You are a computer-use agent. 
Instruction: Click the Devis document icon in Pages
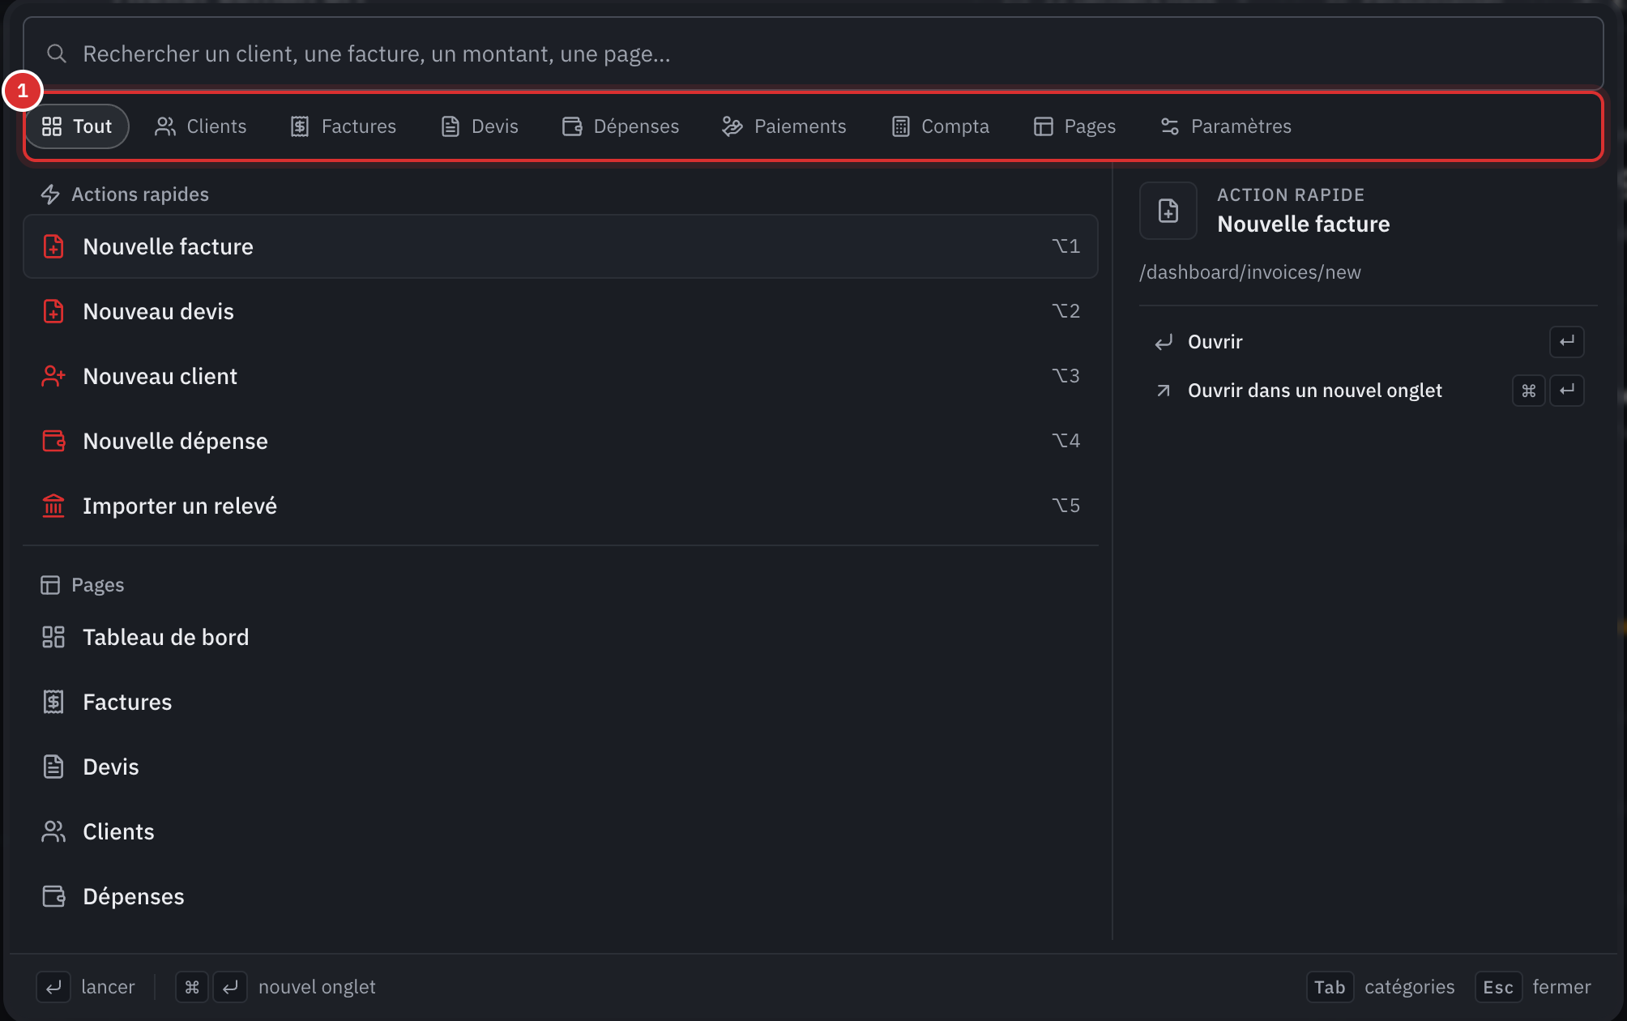point(53,767)
